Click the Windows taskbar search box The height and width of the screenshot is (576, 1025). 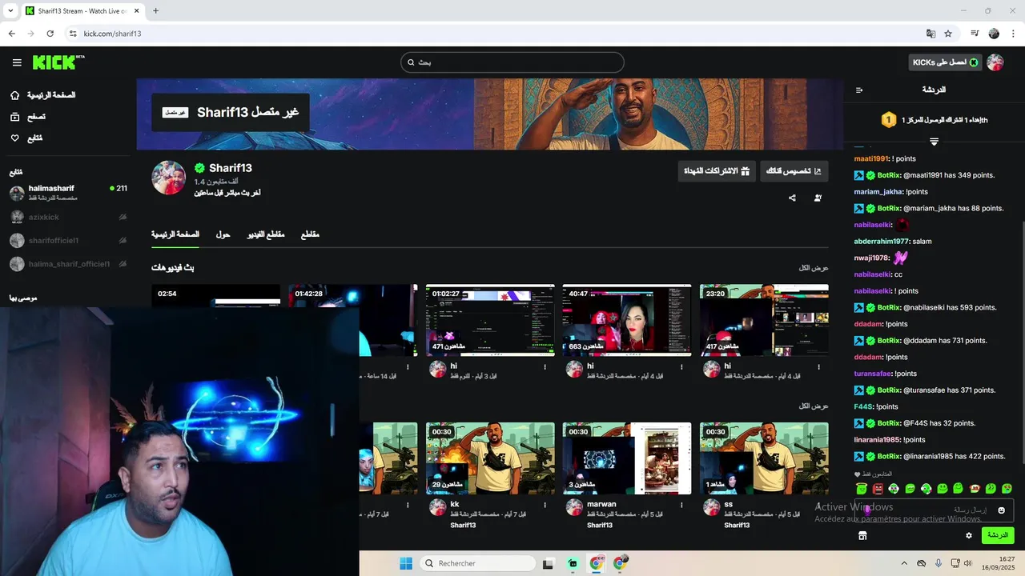478,563
